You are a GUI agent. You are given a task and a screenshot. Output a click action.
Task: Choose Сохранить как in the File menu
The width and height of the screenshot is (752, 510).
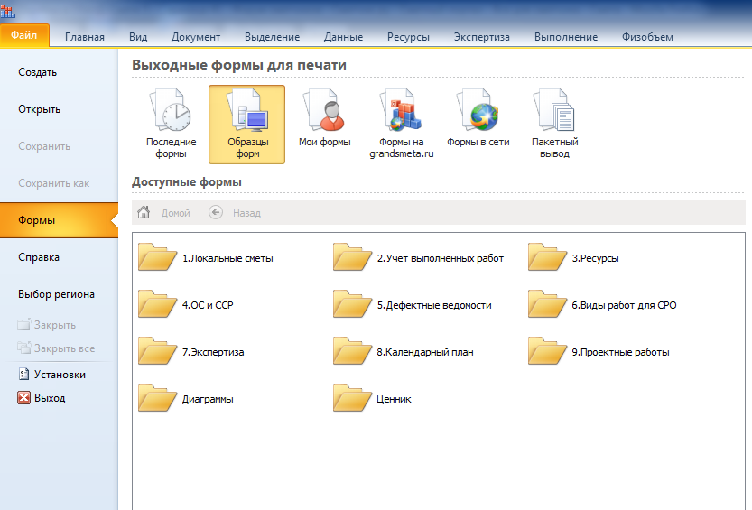[59, 182]
